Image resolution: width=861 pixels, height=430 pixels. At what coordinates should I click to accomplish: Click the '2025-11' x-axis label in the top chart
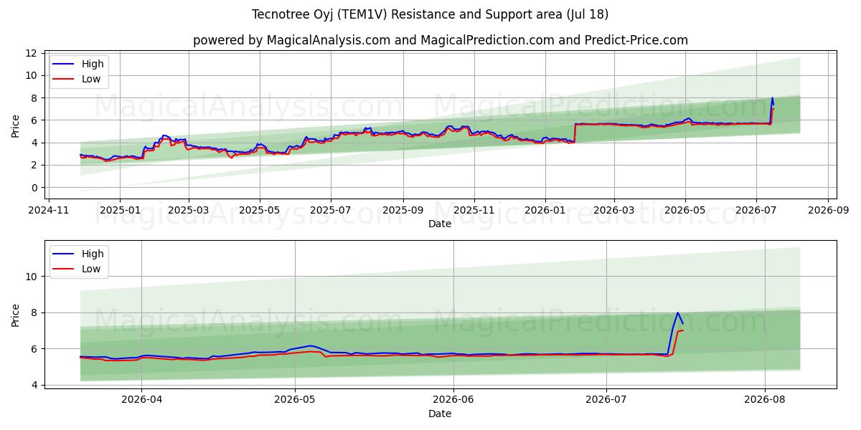click(474, 211)
